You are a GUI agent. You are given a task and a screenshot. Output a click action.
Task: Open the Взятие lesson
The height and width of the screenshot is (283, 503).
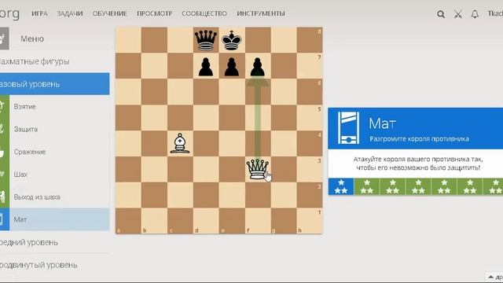54,107
